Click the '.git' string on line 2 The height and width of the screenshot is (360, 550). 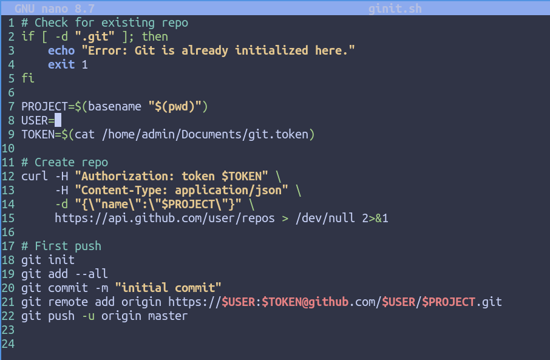tap(95, 36)
